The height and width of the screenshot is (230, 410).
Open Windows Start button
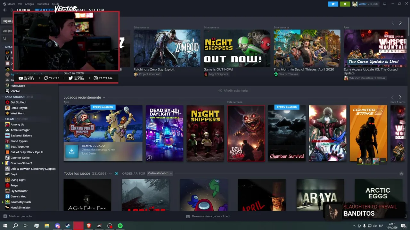coord(5,226)
